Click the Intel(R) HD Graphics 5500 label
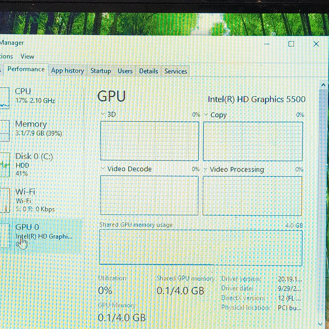The image size is (329, 329). coord(257,99)
